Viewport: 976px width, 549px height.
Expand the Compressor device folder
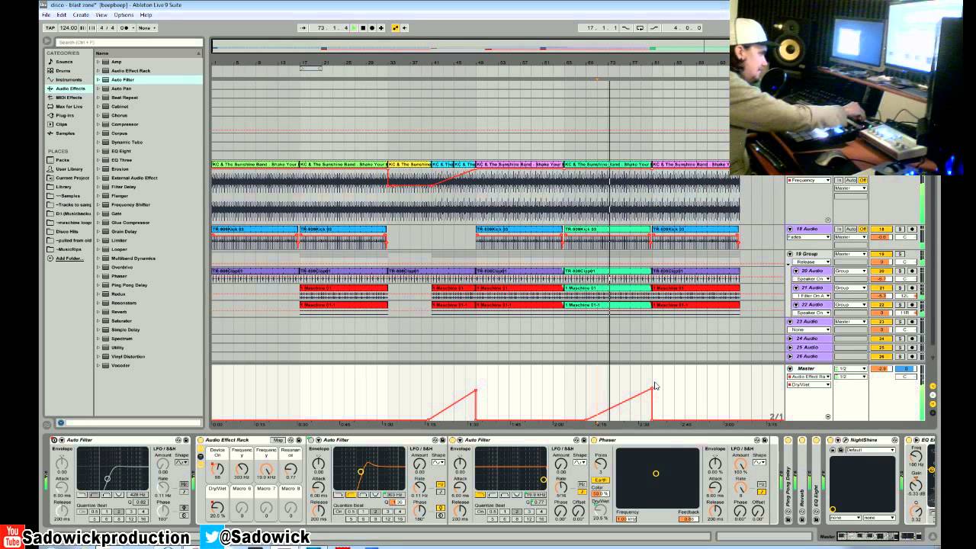click(98, 124)
